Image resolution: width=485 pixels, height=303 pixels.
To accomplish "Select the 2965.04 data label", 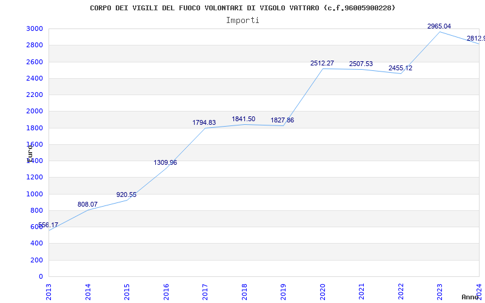I will tap(439, 27).
